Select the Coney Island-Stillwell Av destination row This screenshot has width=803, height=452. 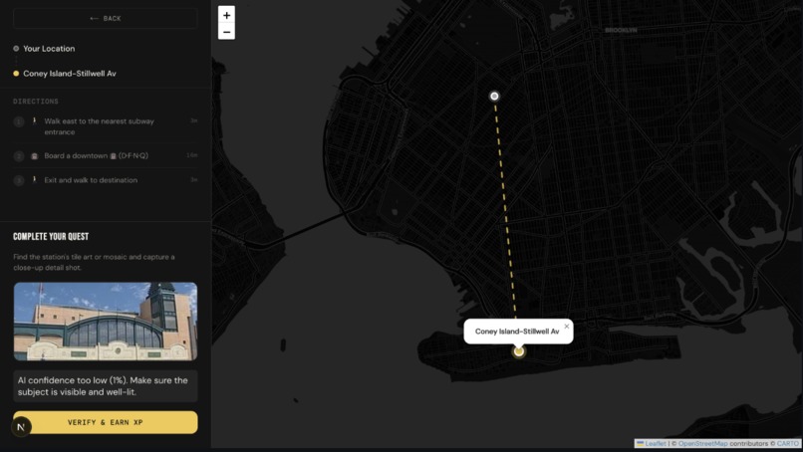pos(105,74)
